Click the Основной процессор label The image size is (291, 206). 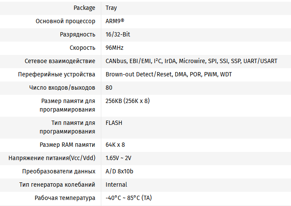pos(66,21)
